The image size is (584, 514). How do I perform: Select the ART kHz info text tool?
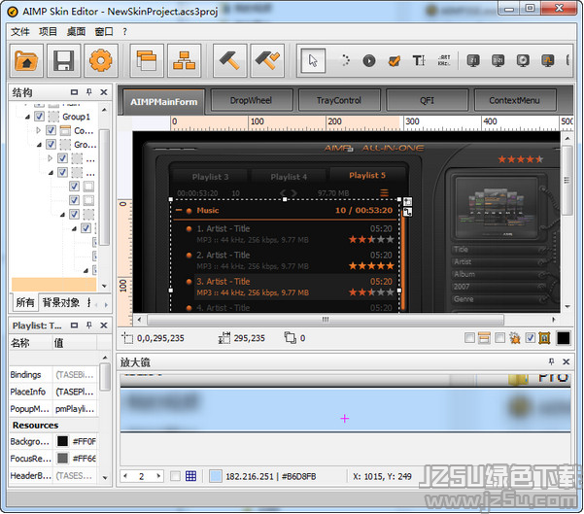coord(444,60)
